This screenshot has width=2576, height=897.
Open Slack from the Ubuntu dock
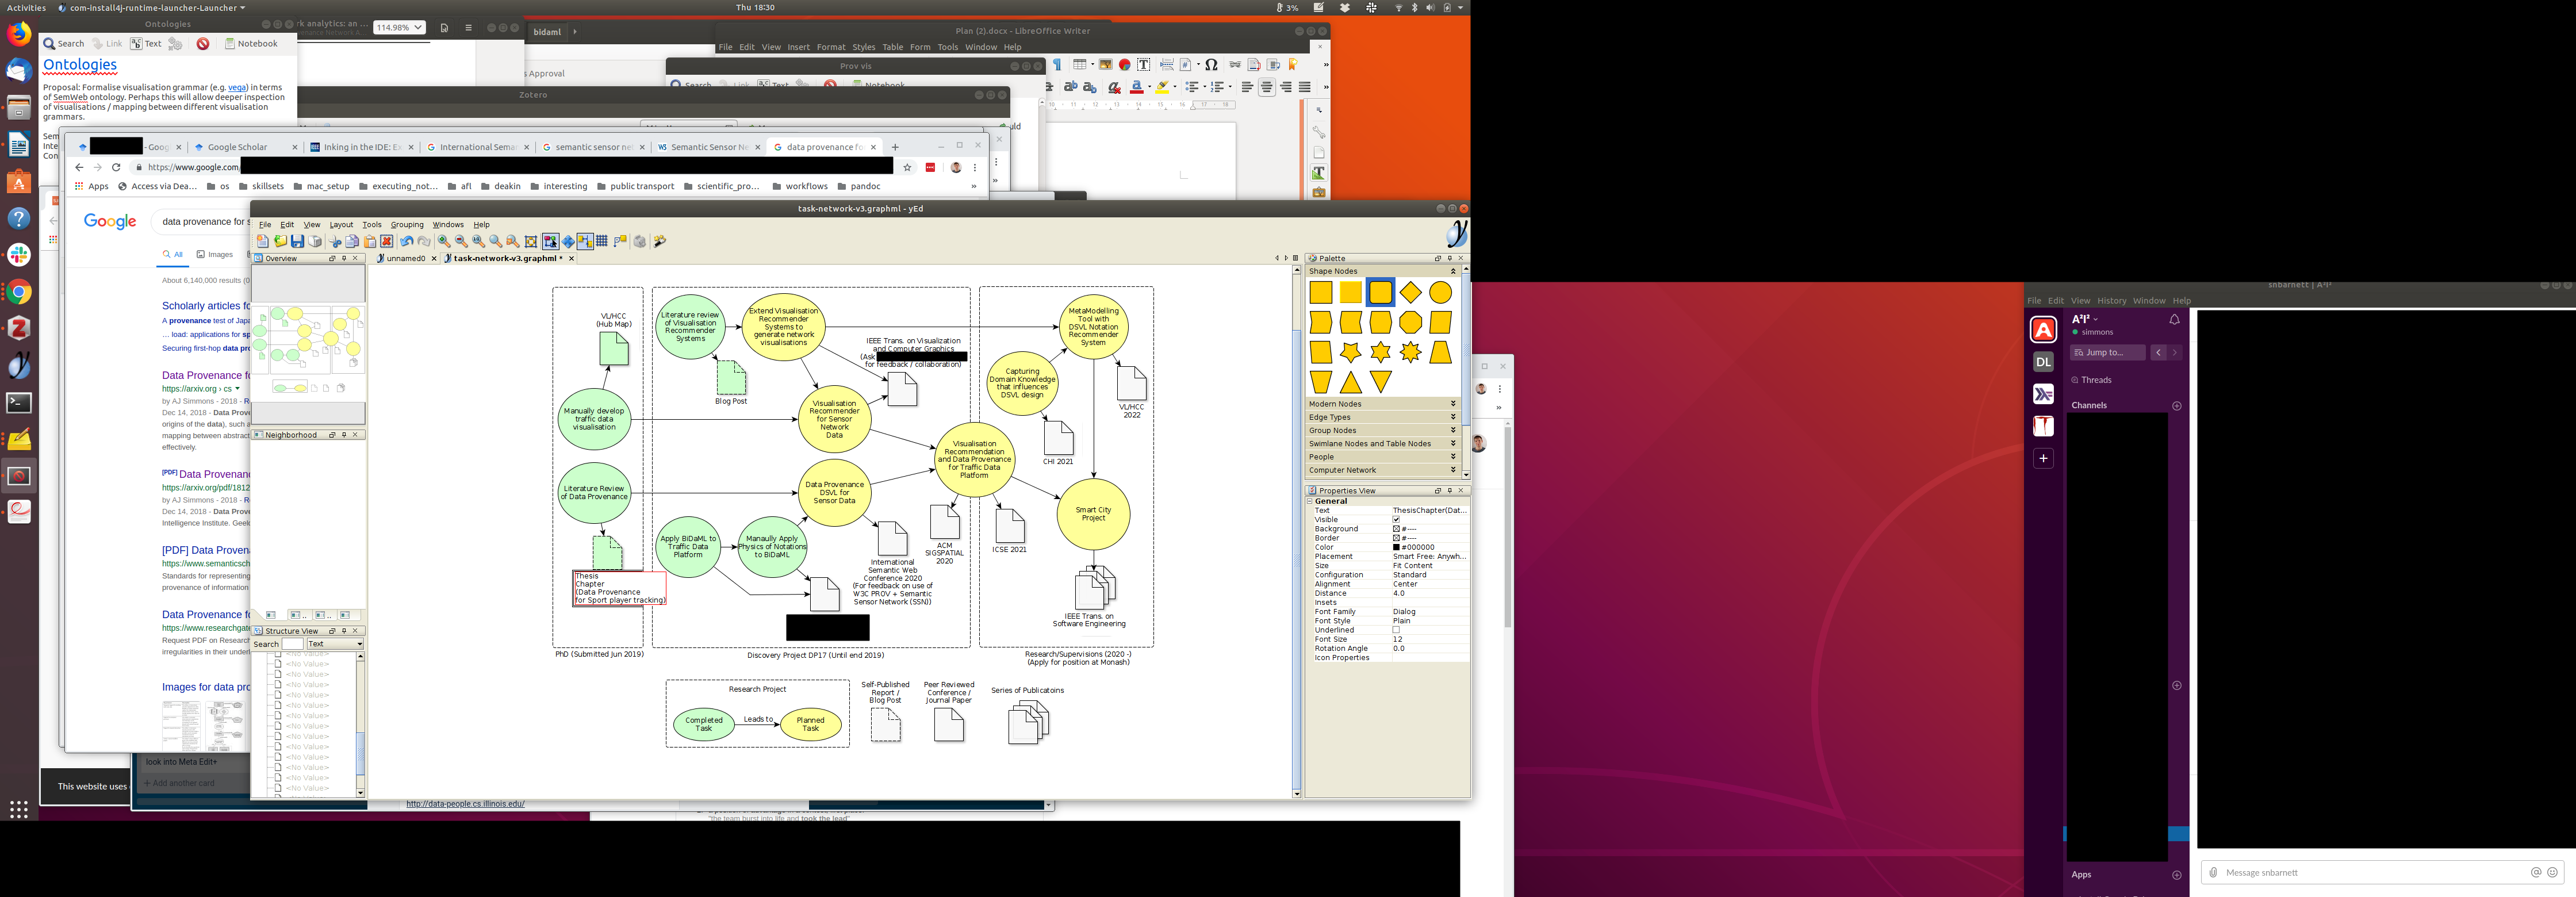(19, 255)
